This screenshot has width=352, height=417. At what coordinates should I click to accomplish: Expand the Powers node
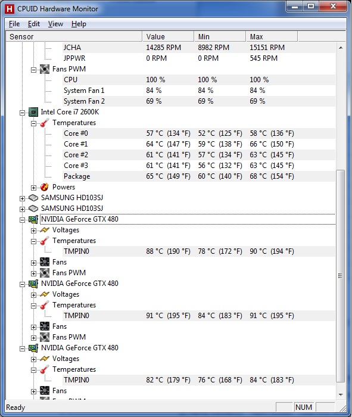click(x=33, y=188)
